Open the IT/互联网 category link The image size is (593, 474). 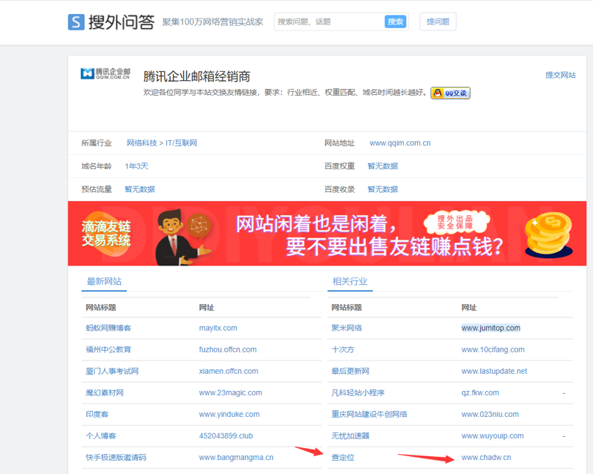[181, 143]
